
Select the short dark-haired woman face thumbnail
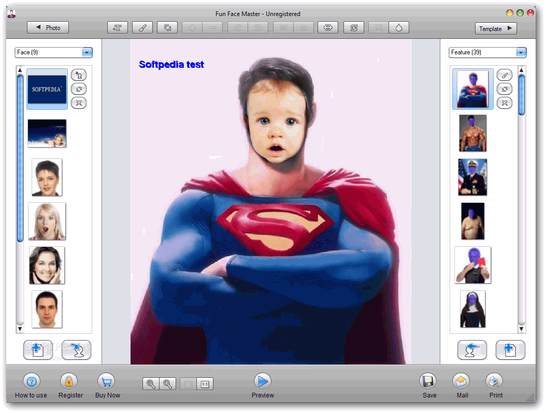click(x=47, y=178)
